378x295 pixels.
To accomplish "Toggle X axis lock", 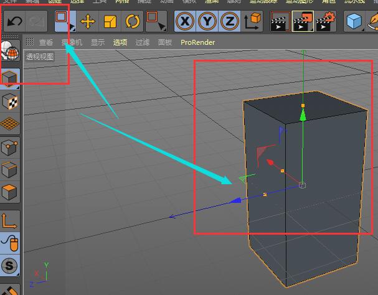I will click(x=185, y=22).
